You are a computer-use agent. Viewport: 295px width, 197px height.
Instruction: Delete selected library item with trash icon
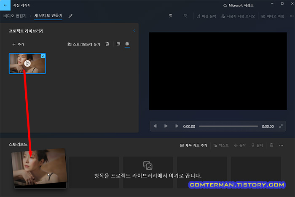107,44
